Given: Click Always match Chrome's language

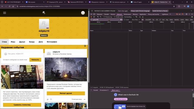Looking at the screenshot, I should pos(140,11).
